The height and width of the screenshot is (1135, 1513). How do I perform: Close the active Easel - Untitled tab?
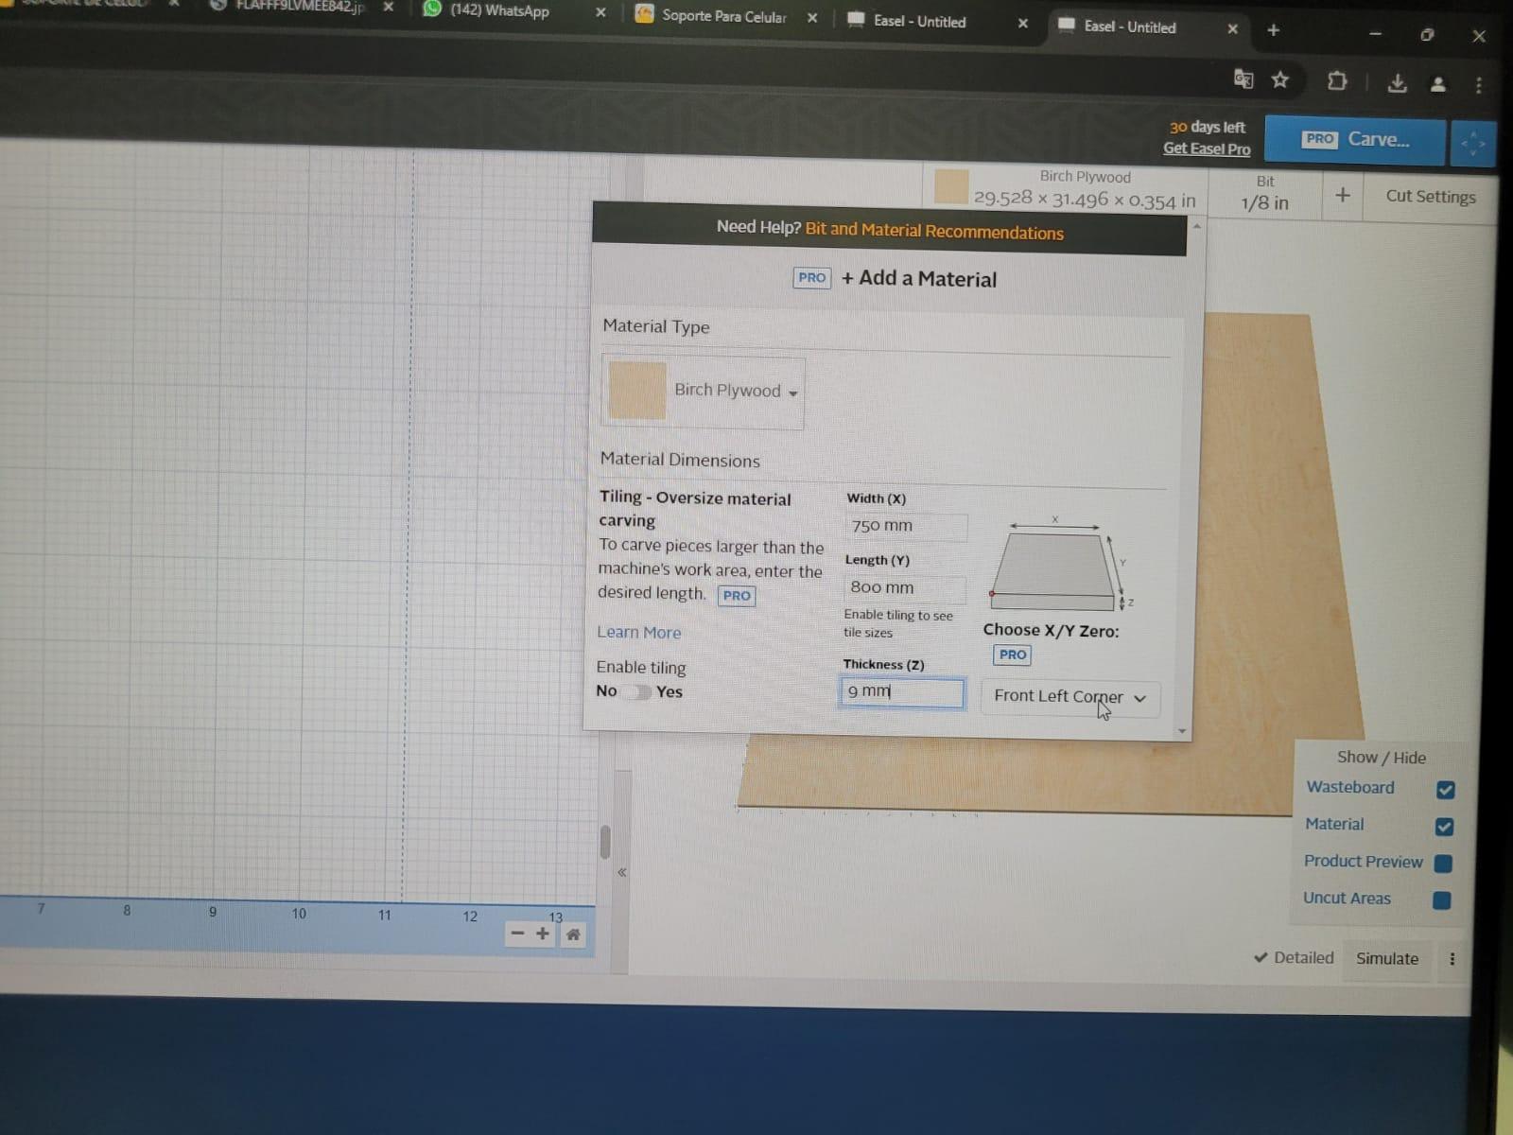[1232, 28]
